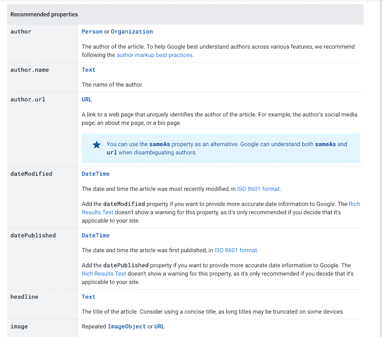The height and width of the screenshot is (337, 382).
Task: Open the DateTime link for datePublished
Action: click(95, 235)
